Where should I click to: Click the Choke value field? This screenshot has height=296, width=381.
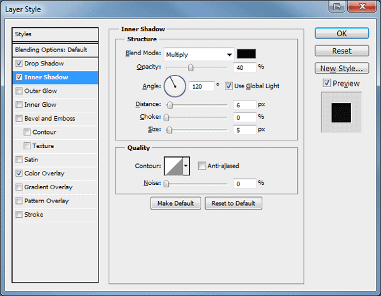pos(244,118)
